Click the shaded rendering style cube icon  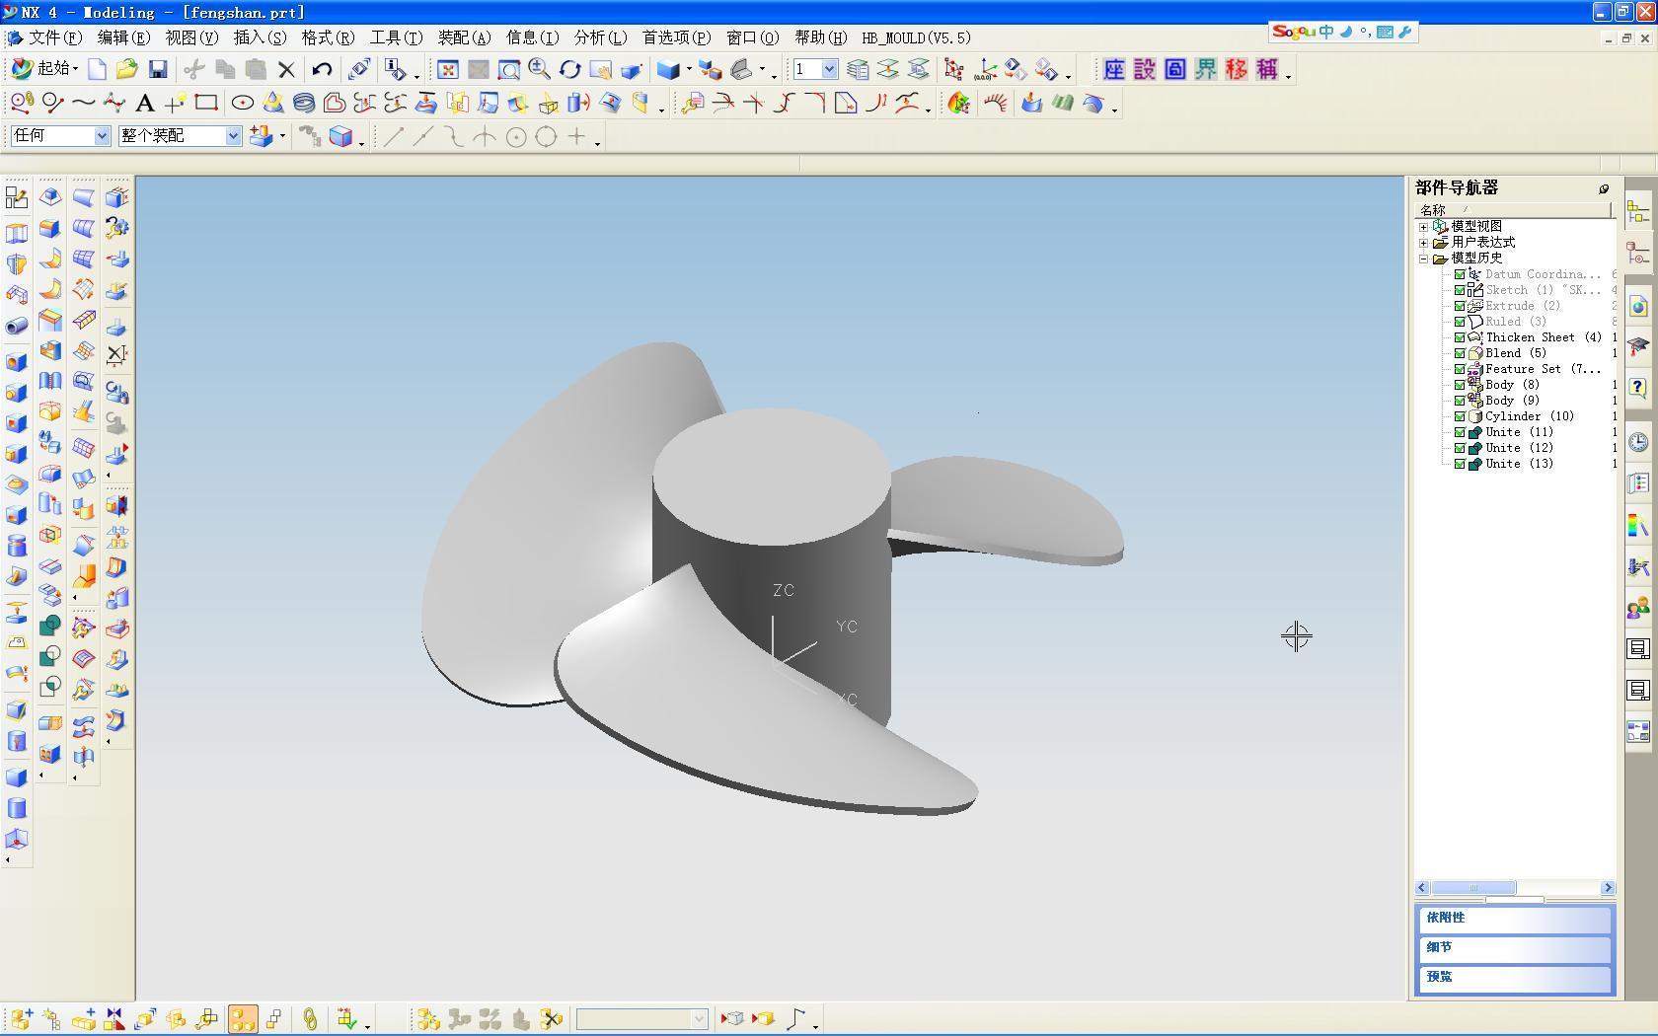point(668,70)
